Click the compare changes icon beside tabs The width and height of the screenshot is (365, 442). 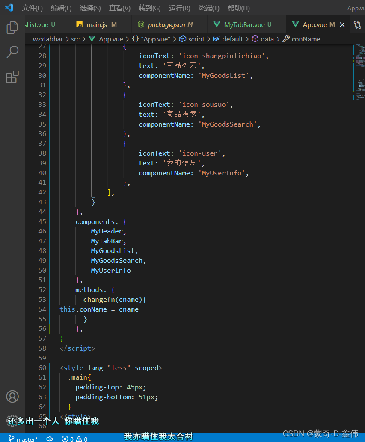click(357, 25)
